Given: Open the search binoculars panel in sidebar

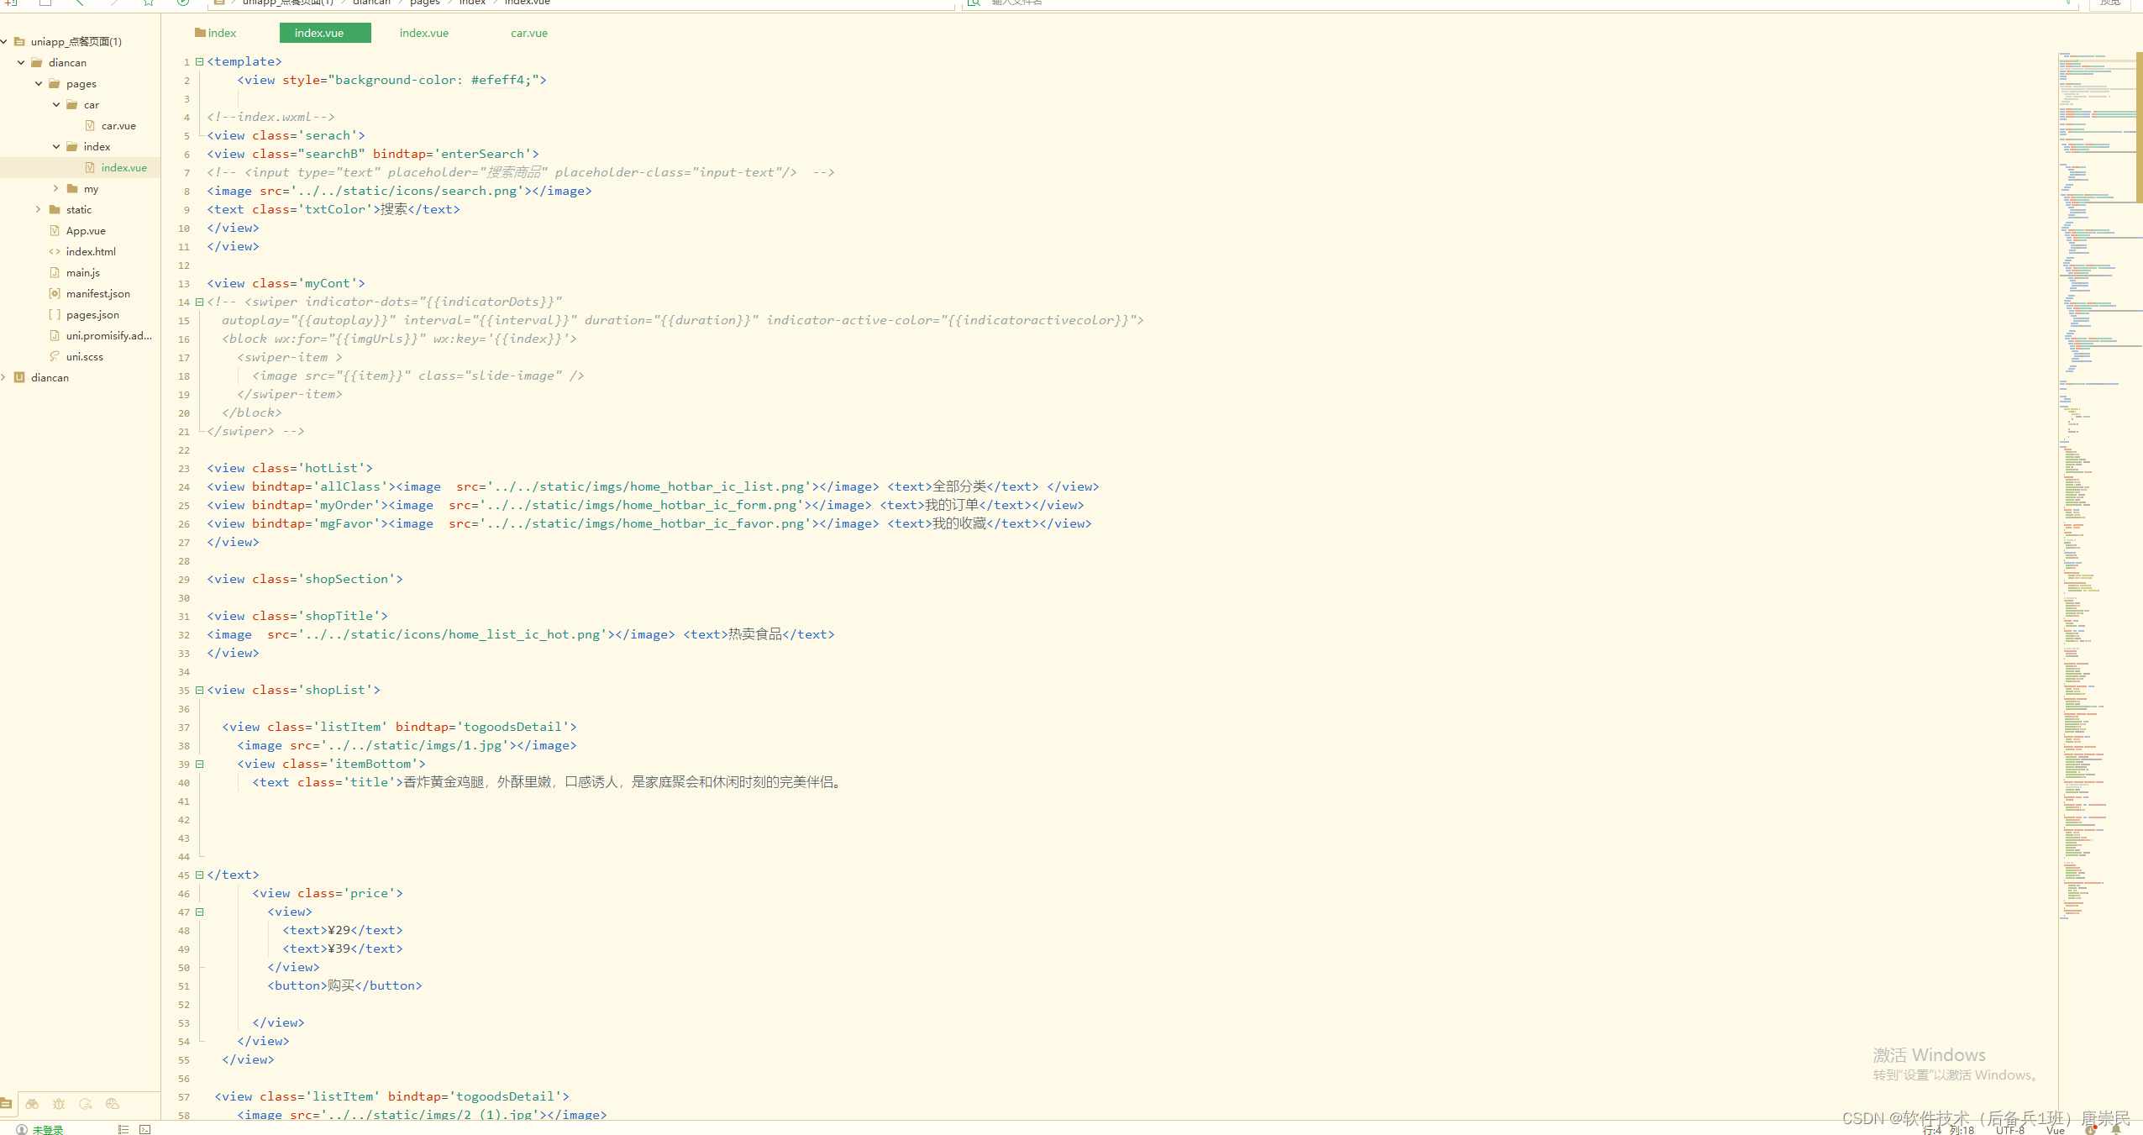Looking at the screenshot, I should (x=32, y=1104).
